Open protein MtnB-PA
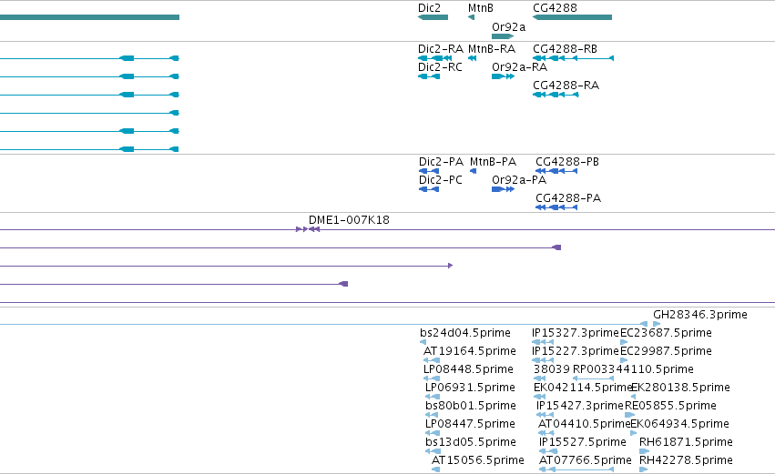The image size is (775, 474). point(493,162)
